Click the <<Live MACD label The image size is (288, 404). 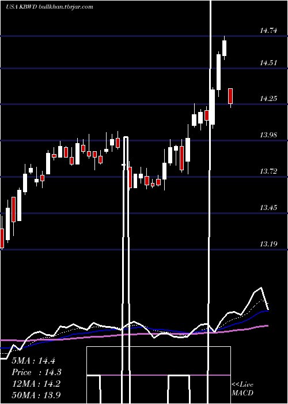point(242,389)
